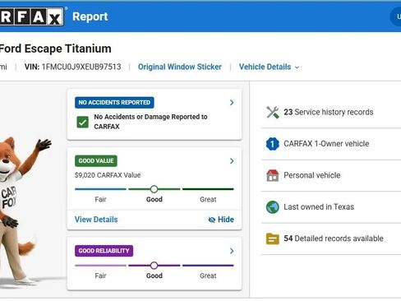The height and width of the screenshot is (301, 401).
Task: Click 'No Accidents or Damage Reported to CARFAX' text
Action: [x=150, y=122]
